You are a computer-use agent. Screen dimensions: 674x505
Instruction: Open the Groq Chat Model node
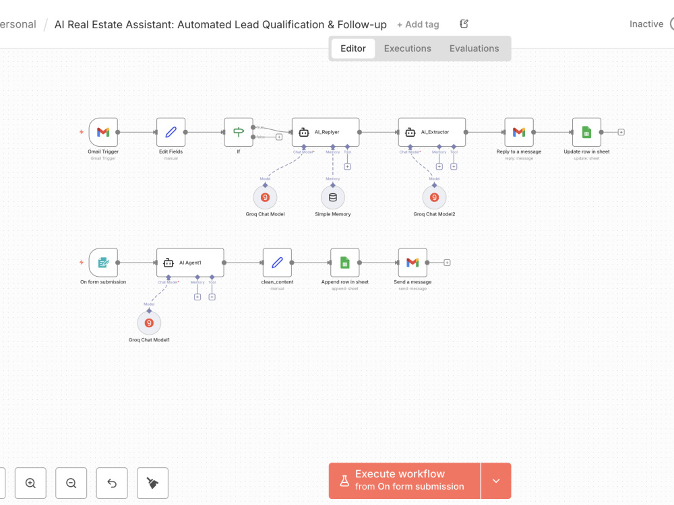point(265,197)
